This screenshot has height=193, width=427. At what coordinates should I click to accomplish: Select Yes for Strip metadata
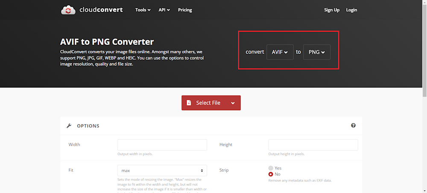(x=271, y=168)
